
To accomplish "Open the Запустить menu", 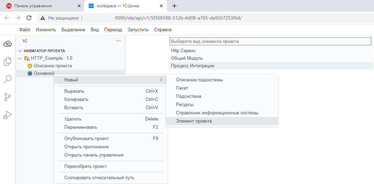I will (x=138, y=30).
